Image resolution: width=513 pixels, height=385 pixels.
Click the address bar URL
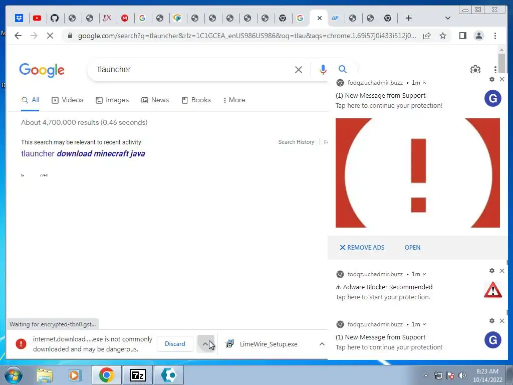click(x=247, y=36)
